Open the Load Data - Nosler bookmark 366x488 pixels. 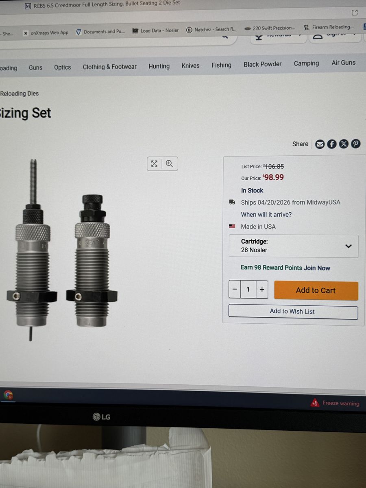pyautogui.click(x=156, y=30)
